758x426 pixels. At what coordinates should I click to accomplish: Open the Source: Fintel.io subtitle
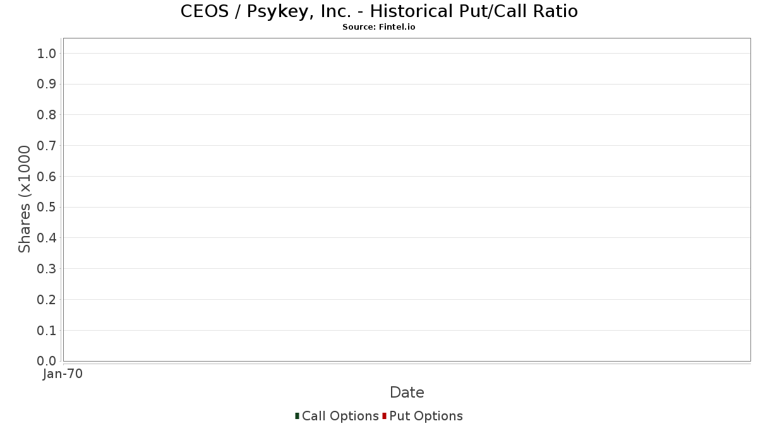click(379, 27)
